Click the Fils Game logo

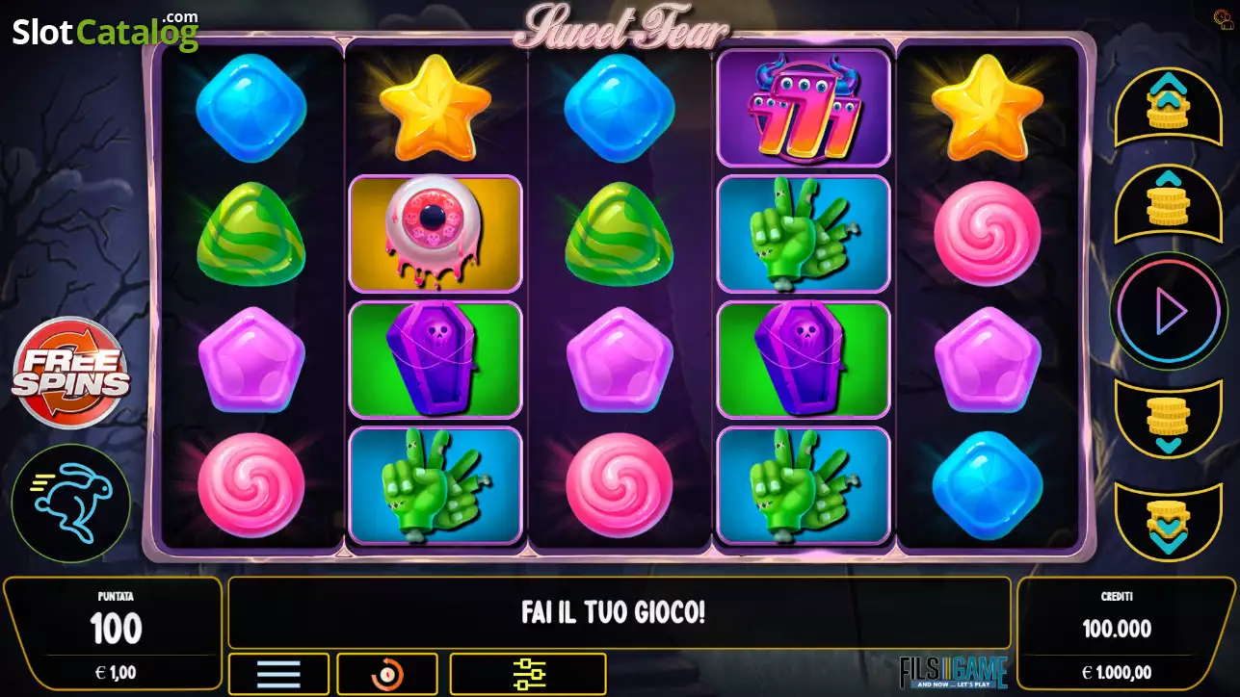(953, 672)
